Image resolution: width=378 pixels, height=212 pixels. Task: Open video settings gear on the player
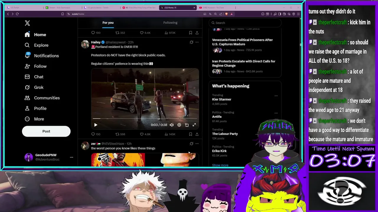pos(179,125)
